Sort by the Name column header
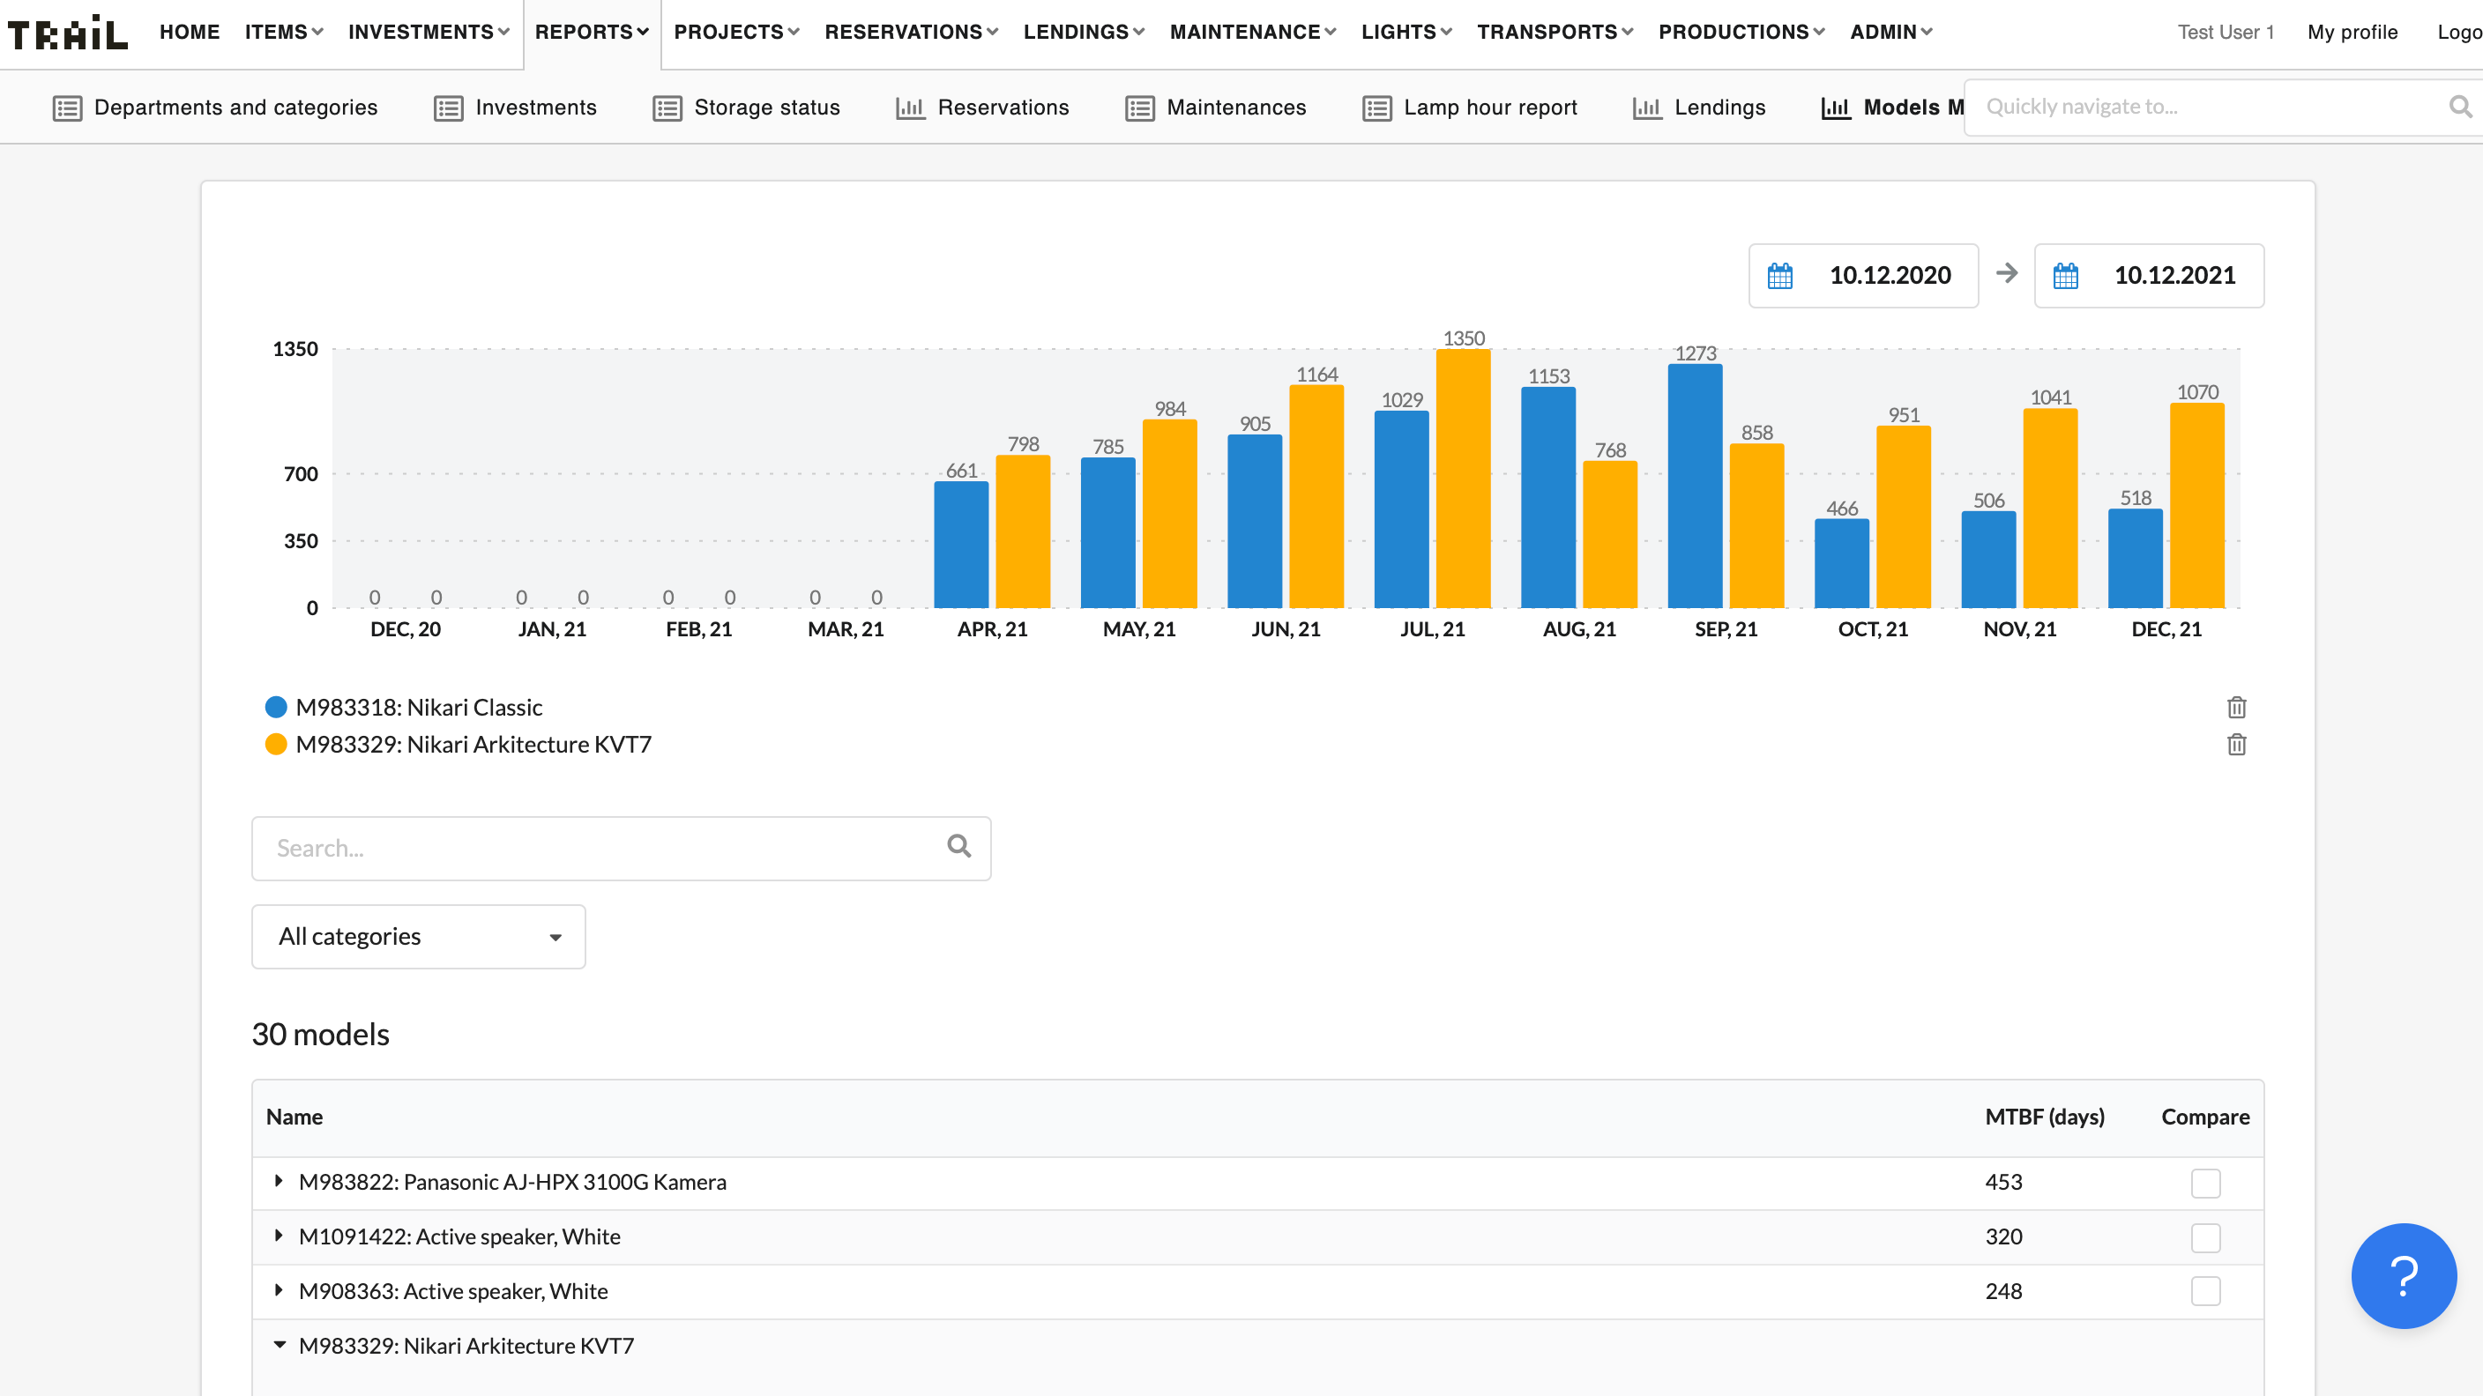The image size is (2483, 1396). pos(294,1117)
